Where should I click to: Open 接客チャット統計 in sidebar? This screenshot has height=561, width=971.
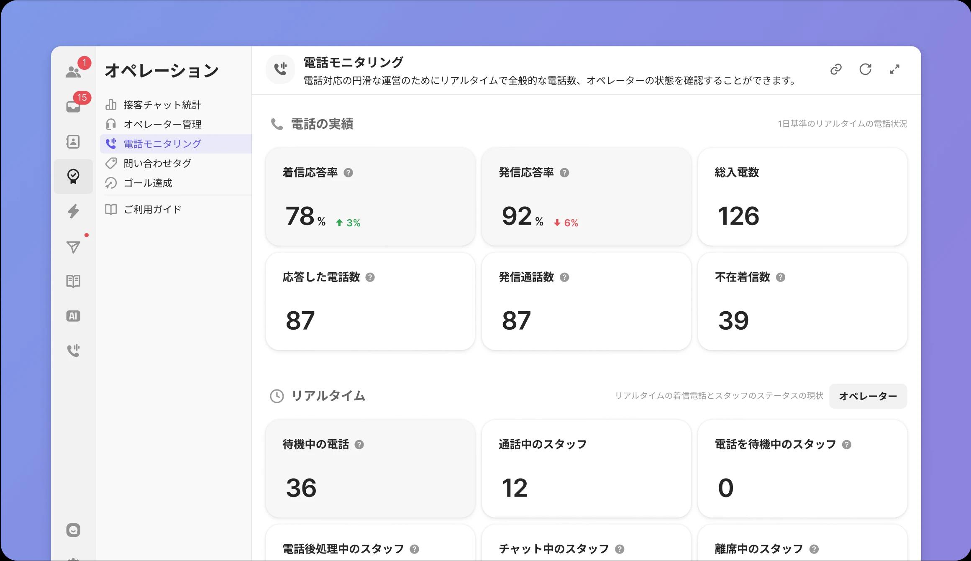(162, 105)
